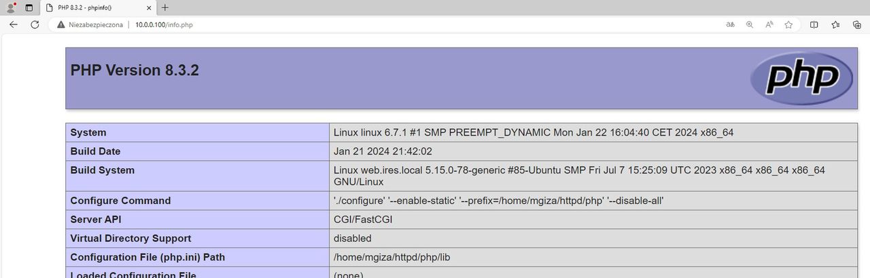Click the address bar URL 10.0.0.100/info.php
870x278 pixels.
point(164,24)
